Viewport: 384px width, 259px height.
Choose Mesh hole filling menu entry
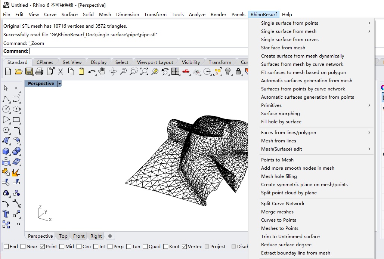[x=279, y=176]
